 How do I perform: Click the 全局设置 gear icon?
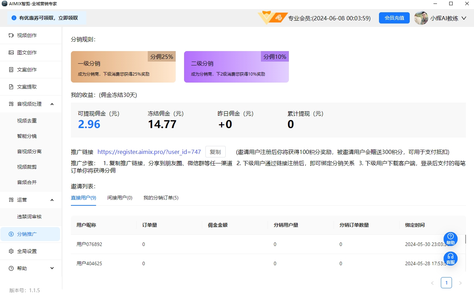tap(11, 251)
